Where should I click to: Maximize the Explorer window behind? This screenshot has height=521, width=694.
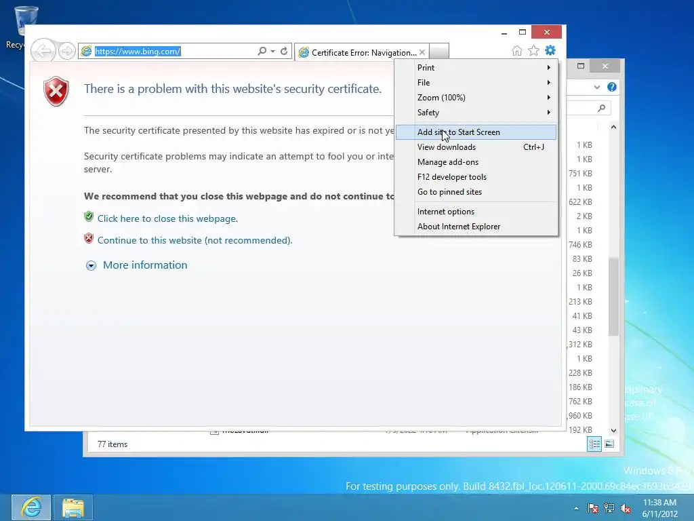[581, 66]
